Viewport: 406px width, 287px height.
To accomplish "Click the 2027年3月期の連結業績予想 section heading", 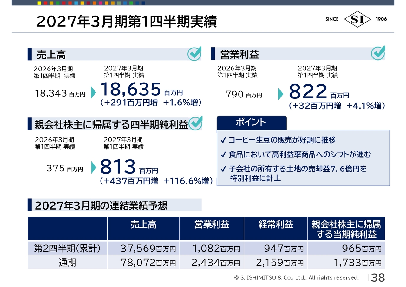I will point(101,206).
